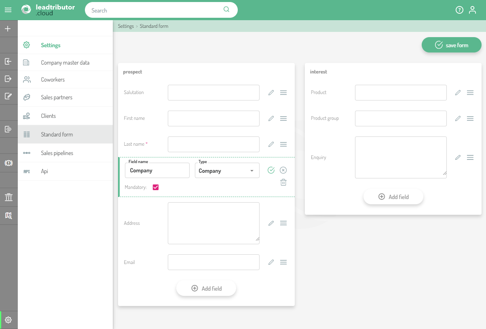The width and height of the screenshot is (486, 329).
Task: Open the help question mark icon
Action: 459,10
